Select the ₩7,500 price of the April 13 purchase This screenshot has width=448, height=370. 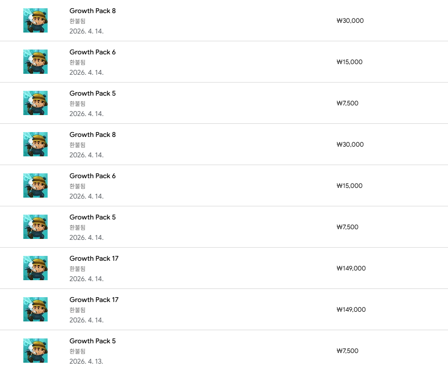click(347, 351)
